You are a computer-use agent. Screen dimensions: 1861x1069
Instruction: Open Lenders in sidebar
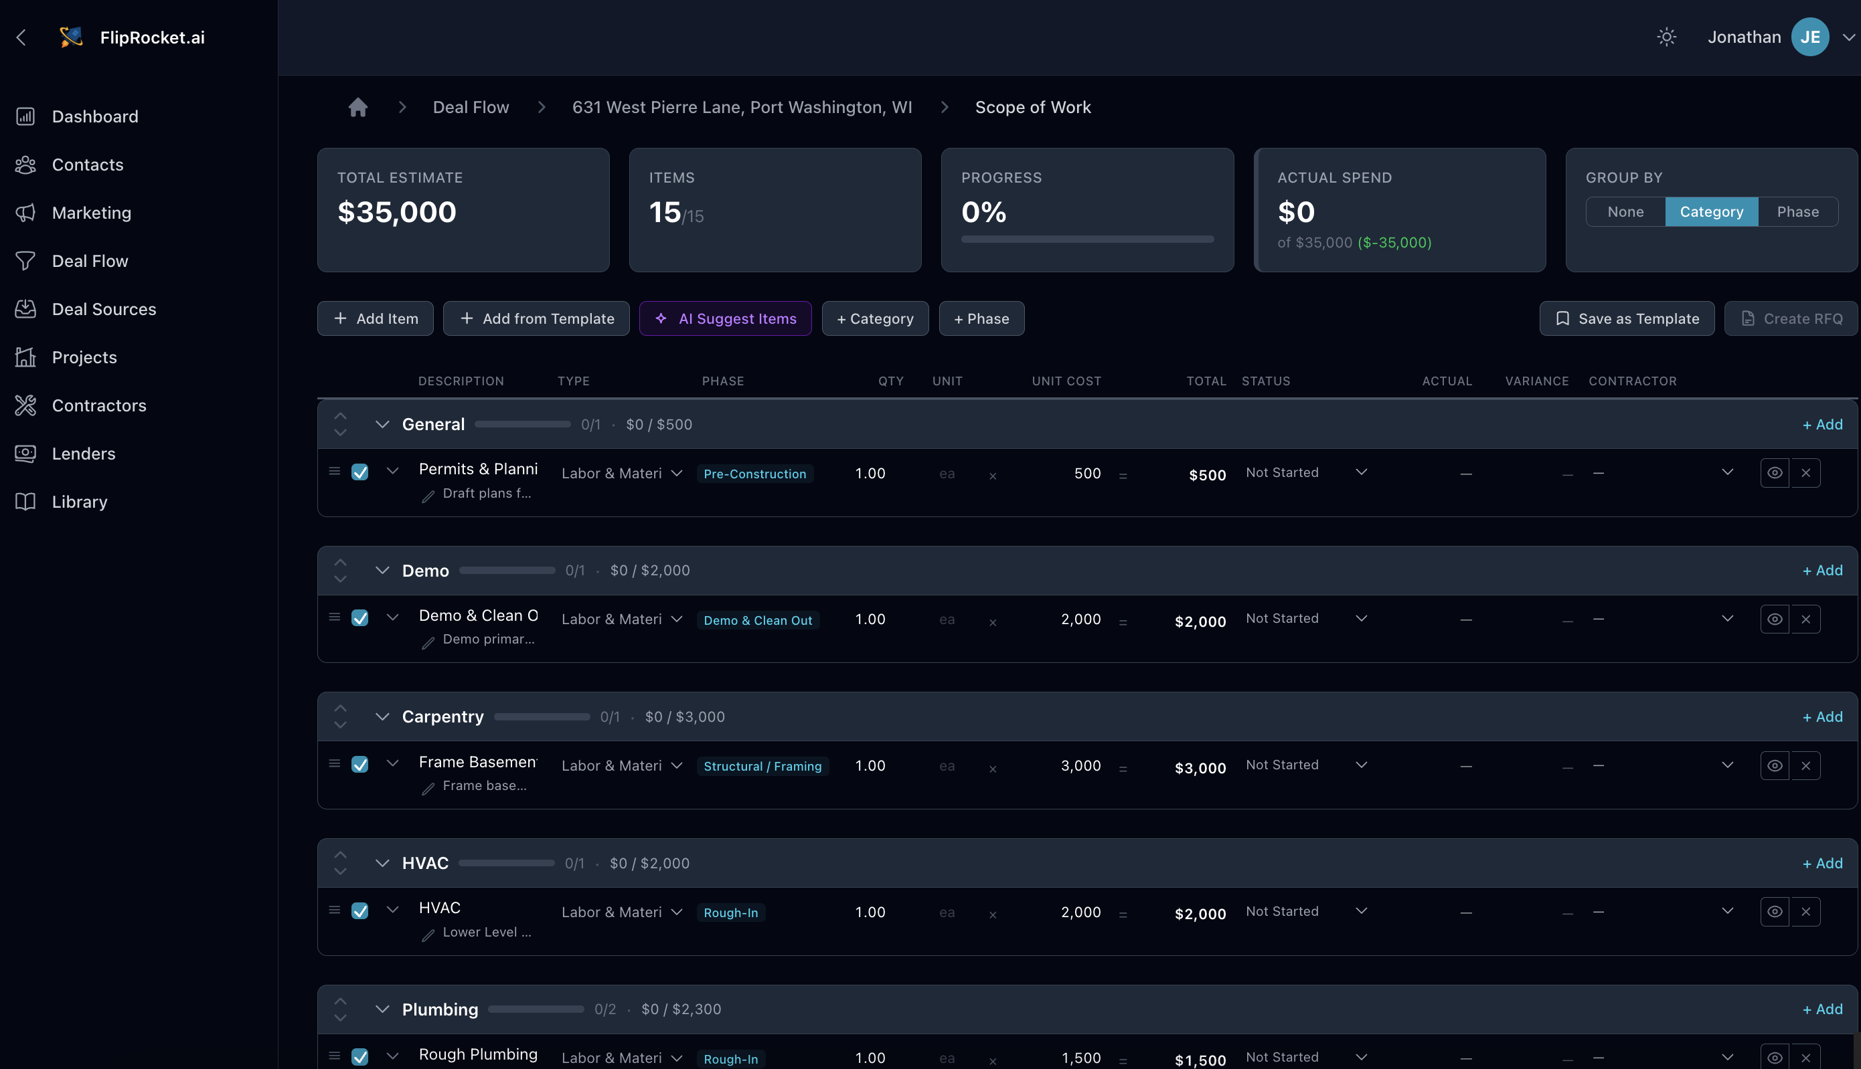tap(83, 454)
